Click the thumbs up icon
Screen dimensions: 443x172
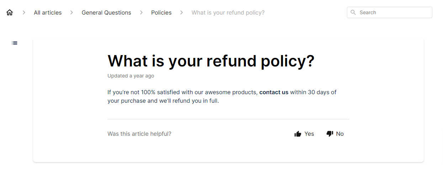(298, 134)
